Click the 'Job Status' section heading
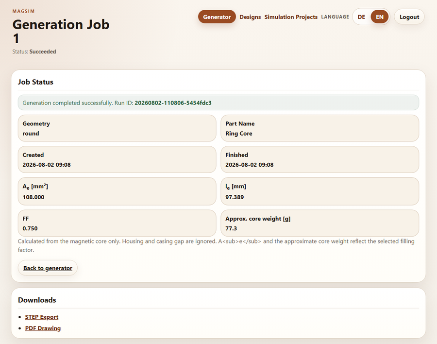Image resolution: width=437 pixels, height=344 pixels. (35, 82)
